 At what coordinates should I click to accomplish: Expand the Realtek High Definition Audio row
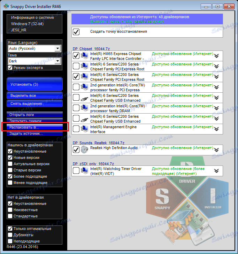point(216,150)
